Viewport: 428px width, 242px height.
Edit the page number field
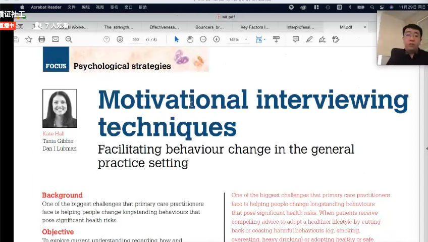pos(136,39)
